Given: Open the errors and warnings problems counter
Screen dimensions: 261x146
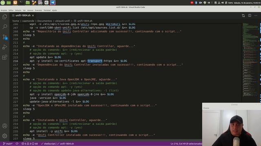Looking at the screenshot, I should [29, 144].
